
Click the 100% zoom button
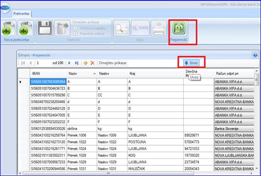point(140,28)
